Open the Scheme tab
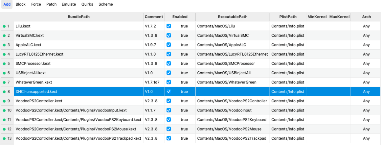Screen dimensions: 381x145 (105, 4)
